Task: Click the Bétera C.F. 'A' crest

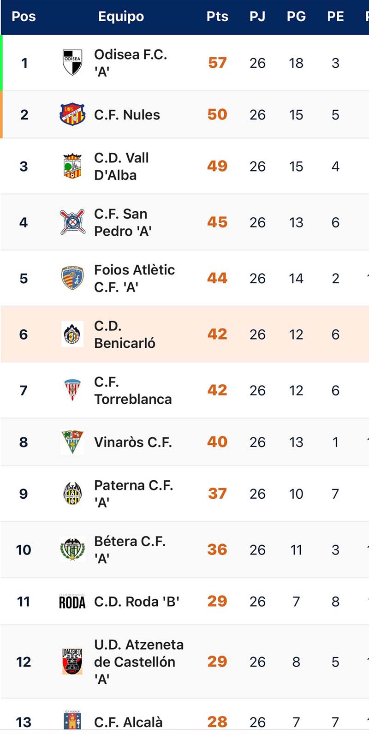Action: tap(72, 549)
